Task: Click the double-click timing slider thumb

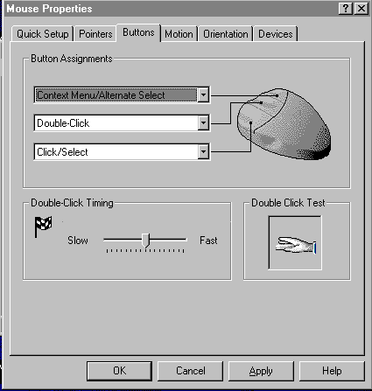Action: (x=146, y=241)
